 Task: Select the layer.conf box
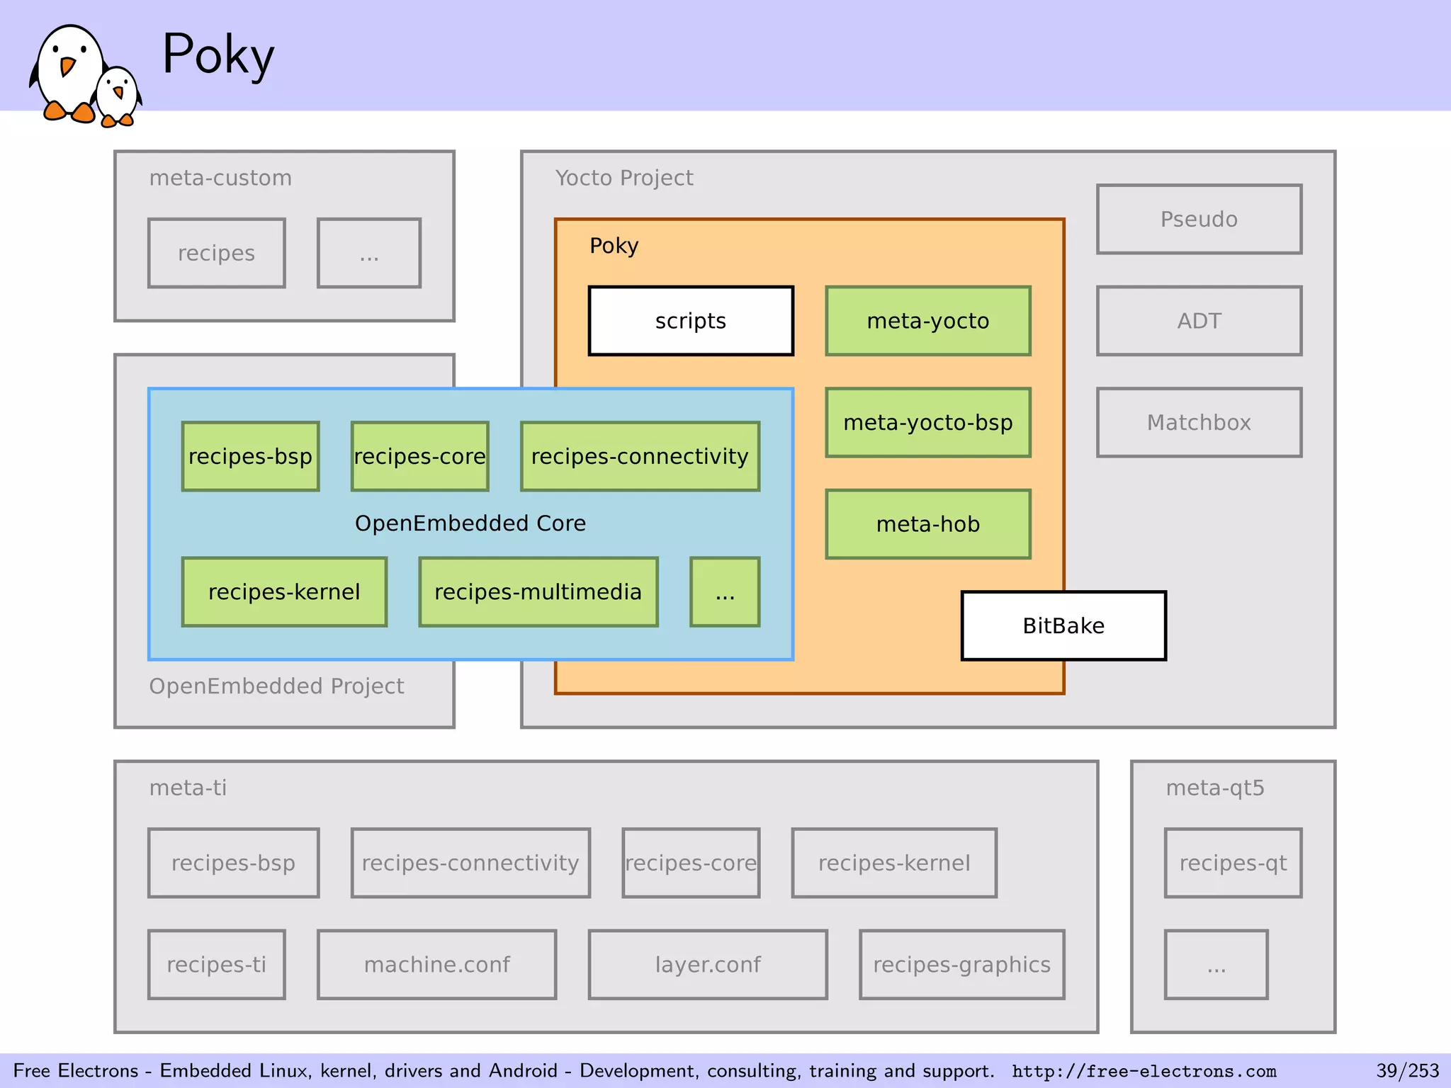click(708, 964)
